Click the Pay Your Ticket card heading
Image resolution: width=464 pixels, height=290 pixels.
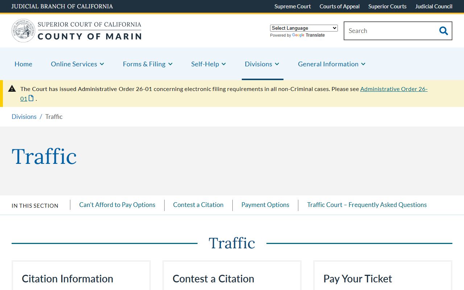point(358,279)
